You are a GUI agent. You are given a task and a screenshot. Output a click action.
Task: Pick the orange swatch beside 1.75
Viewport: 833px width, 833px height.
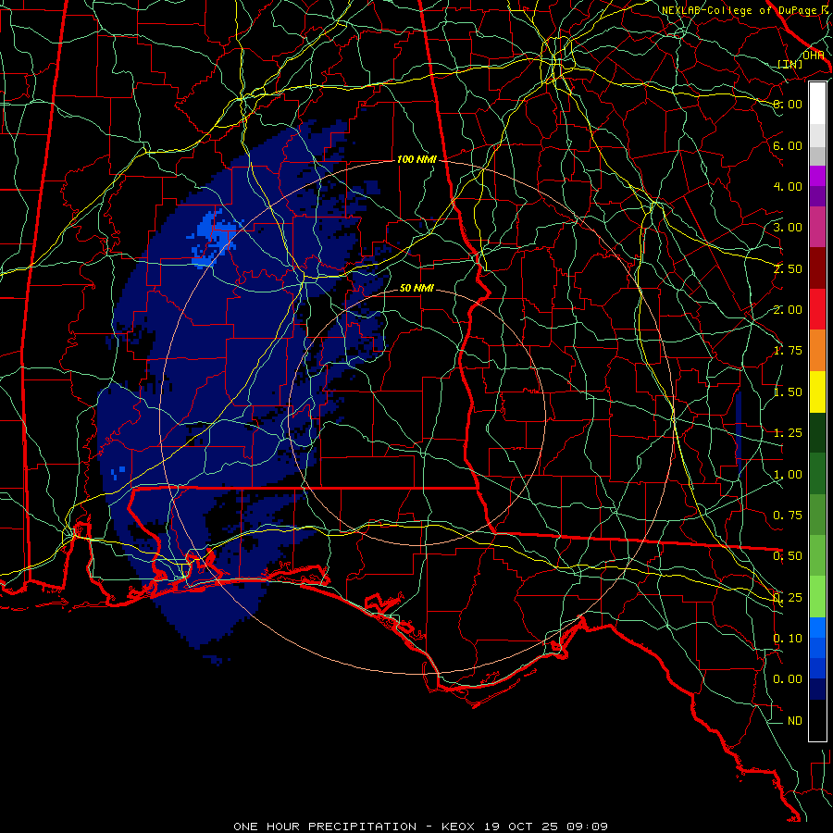tap(817, 351)
